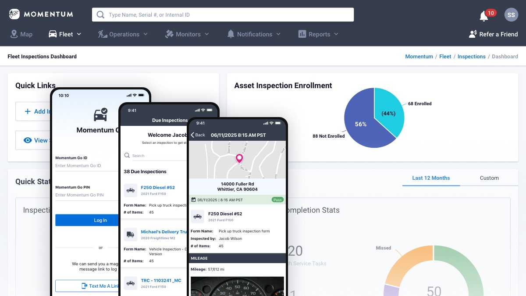
Task: Click the pickup truck icon beside F250 Diesel #52
Action: click(130, 190)
